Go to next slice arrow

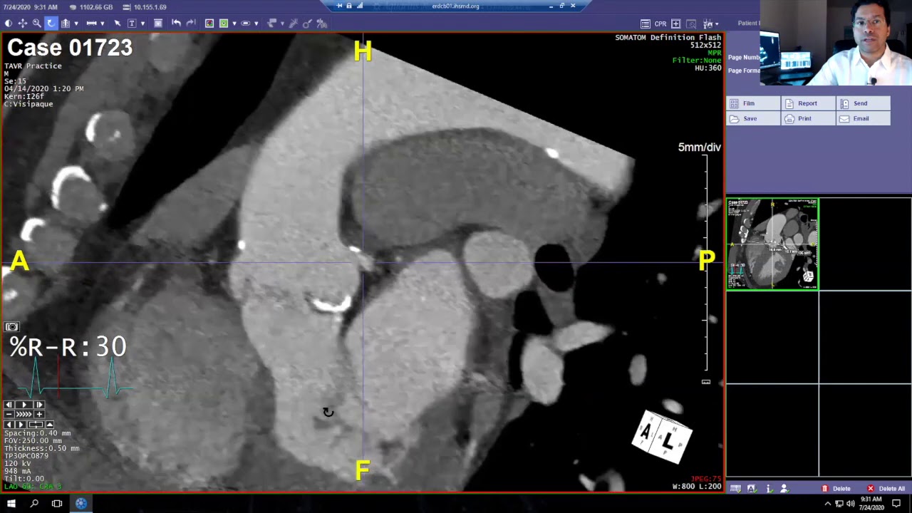[21, 425]
